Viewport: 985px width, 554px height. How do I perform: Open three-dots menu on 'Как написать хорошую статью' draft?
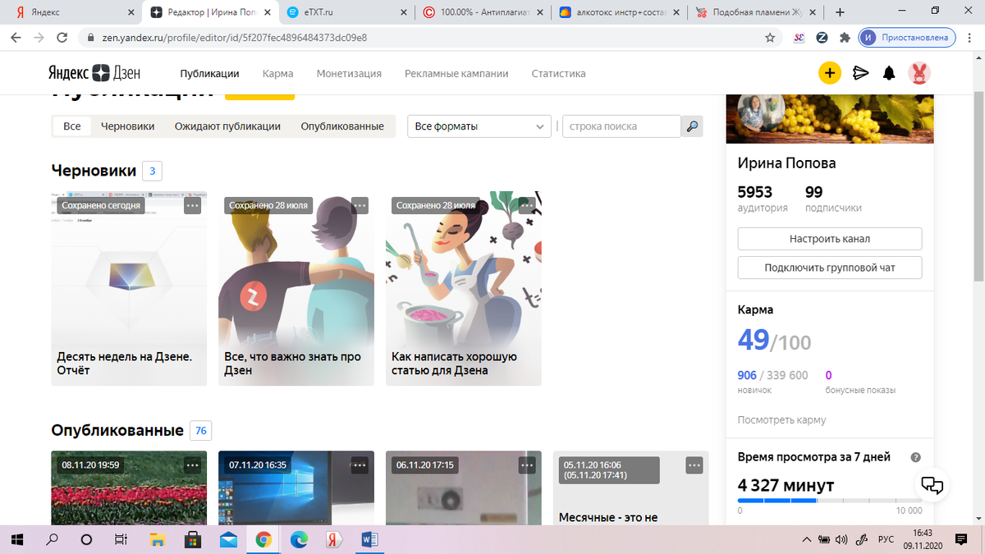[527, 205]
